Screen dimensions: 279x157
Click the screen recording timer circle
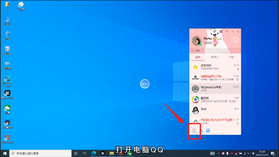(x=145, y=84)
